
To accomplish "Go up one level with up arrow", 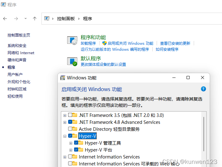I will (35, 19).
